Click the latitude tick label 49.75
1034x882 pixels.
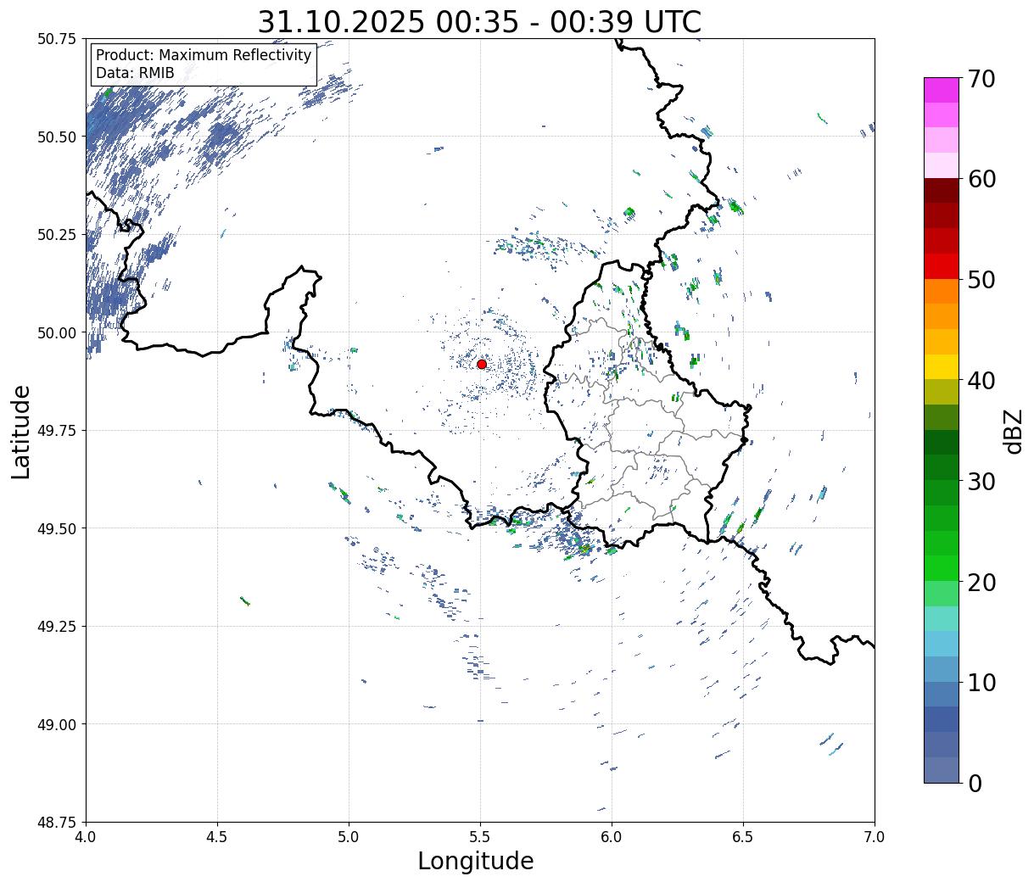[x=57, y=431]
